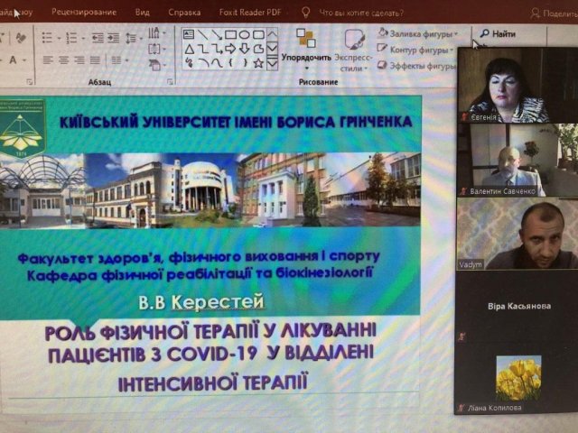Click the Find (Найти) search button
578x433 pixels.
click(x=499, y=33)
